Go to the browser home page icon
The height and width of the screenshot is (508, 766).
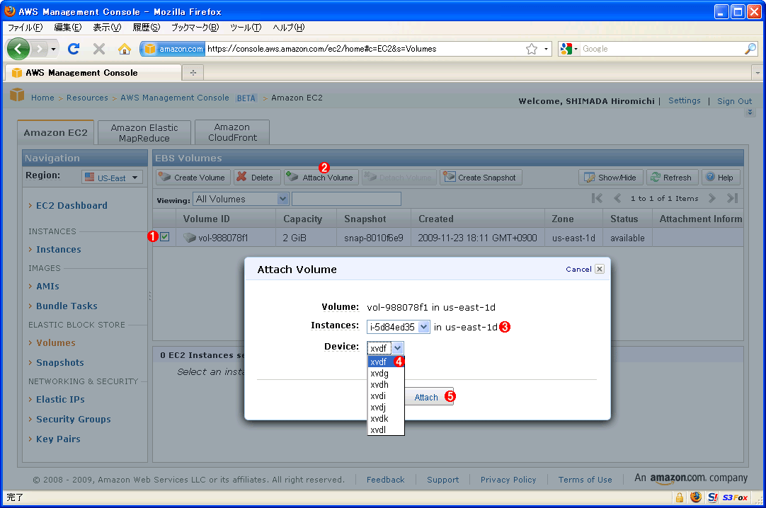(125, 49)
